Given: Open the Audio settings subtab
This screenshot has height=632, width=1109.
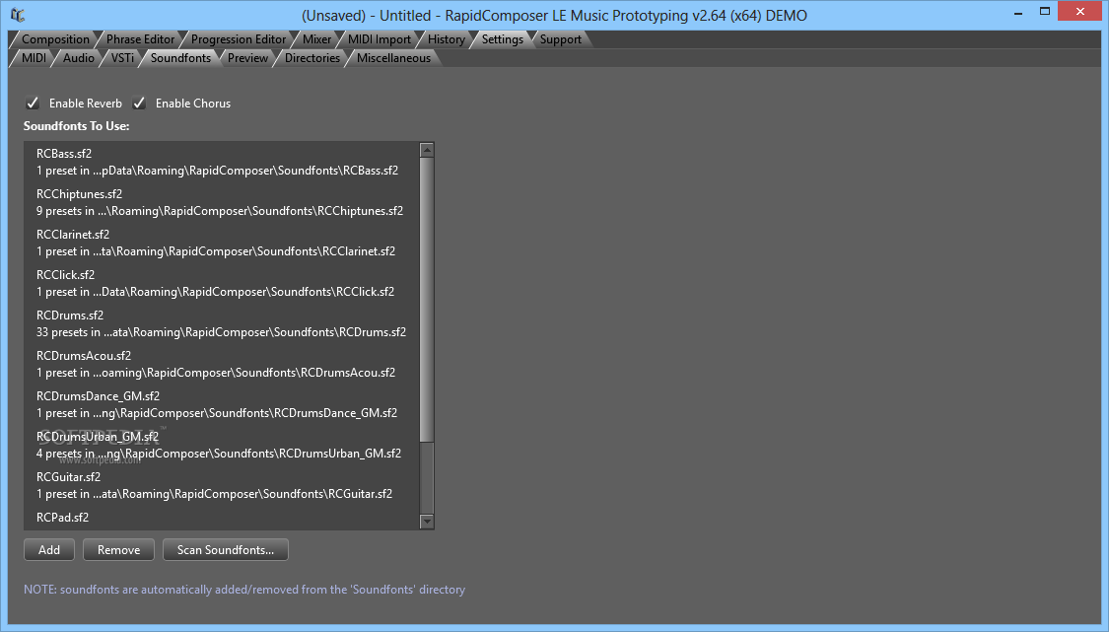Looking at the screenshot, I should pyautogui.click(x=79, y=58).
